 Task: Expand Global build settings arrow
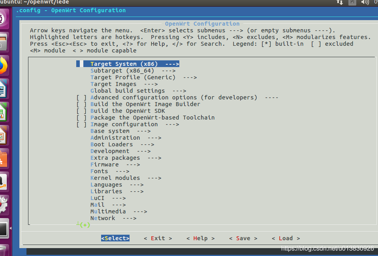pyautogui.click(x=179, y=91)
